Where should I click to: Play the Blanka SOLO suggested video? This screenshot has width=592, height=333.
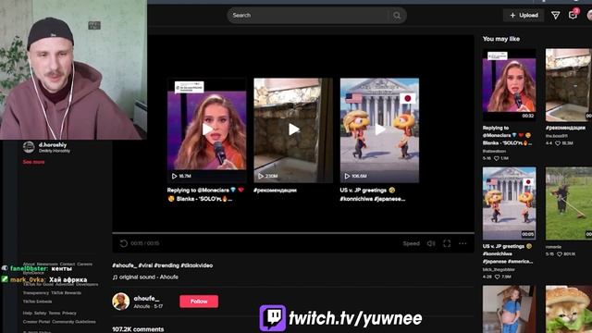(207, 129)
